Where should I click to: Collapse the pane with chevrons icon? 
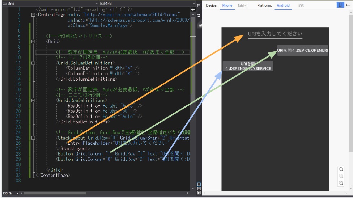pyautogui.click(x=199, y=193)
